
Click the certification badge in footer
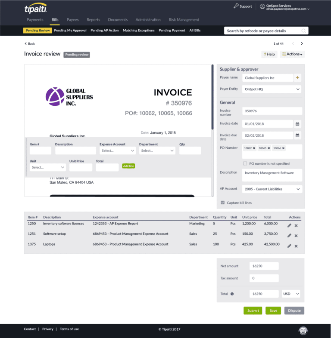(x=303, y=330)
